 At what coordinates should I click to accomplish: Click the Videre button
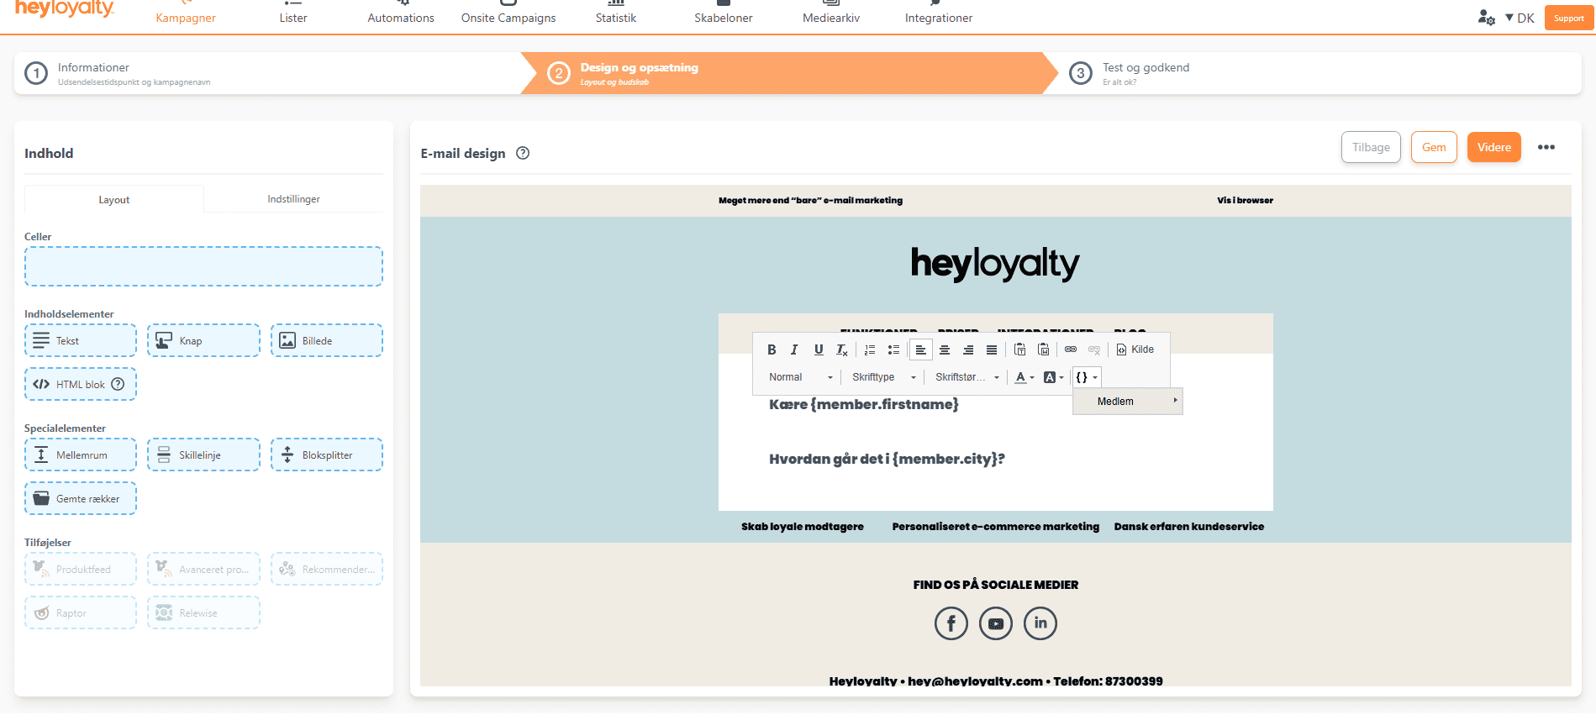[x=1493, y=147]
